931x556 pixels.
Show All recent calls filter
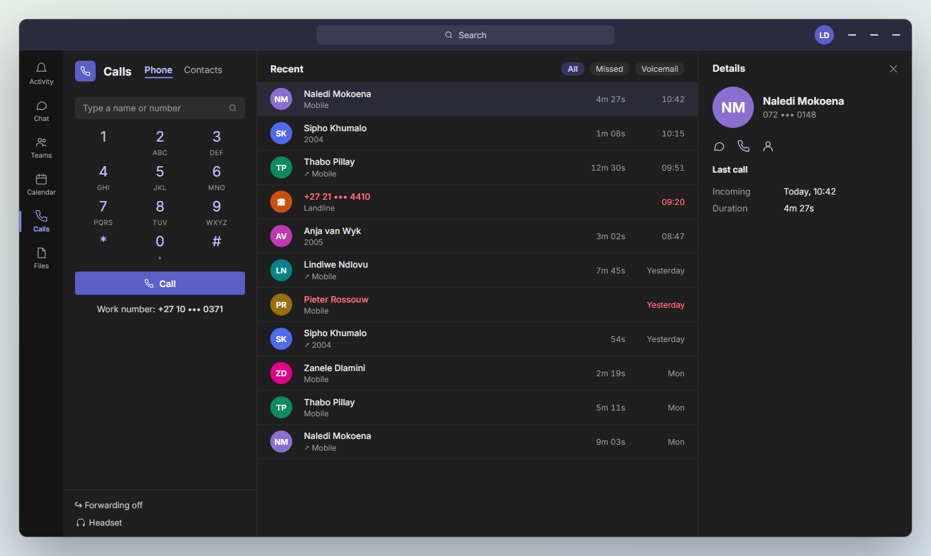click(x=573, y=69)
